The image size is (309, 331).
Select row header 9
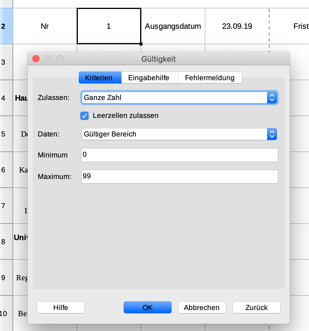tap(6, 277)
